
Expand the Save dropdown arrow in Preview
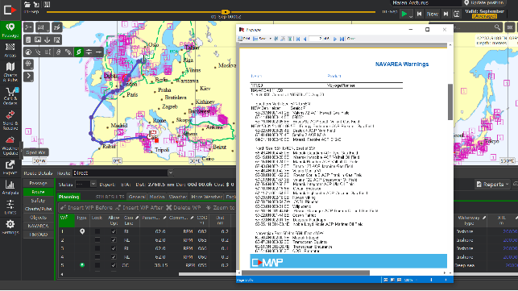coord(270,39)
